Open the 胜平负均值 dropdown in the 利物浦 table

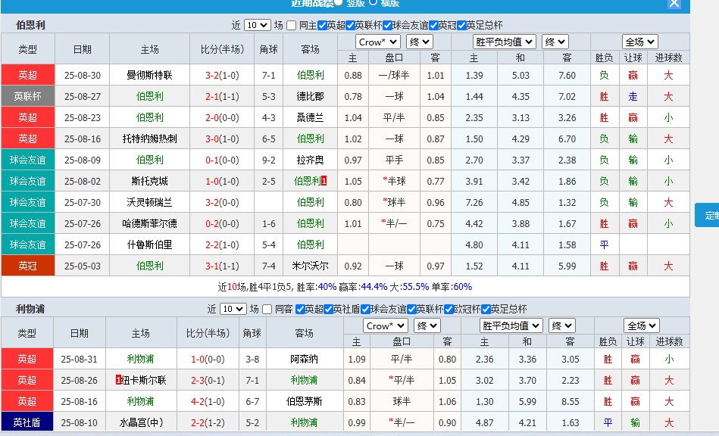[511, 325]
